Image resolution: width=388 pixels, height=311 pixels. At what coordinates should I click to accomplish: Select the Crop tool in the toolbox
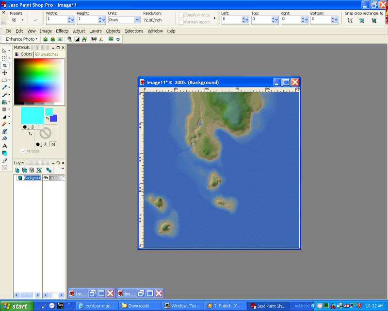coord(5,66)
